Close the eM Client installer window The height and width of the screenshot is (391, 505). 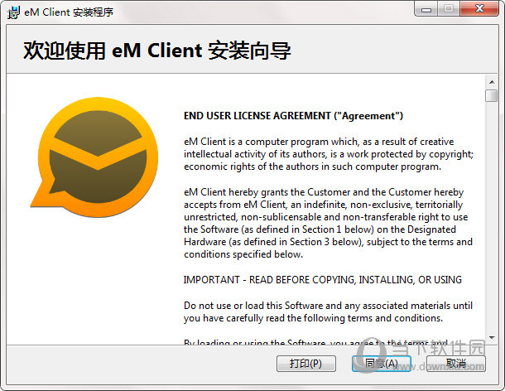coord(479,9)
